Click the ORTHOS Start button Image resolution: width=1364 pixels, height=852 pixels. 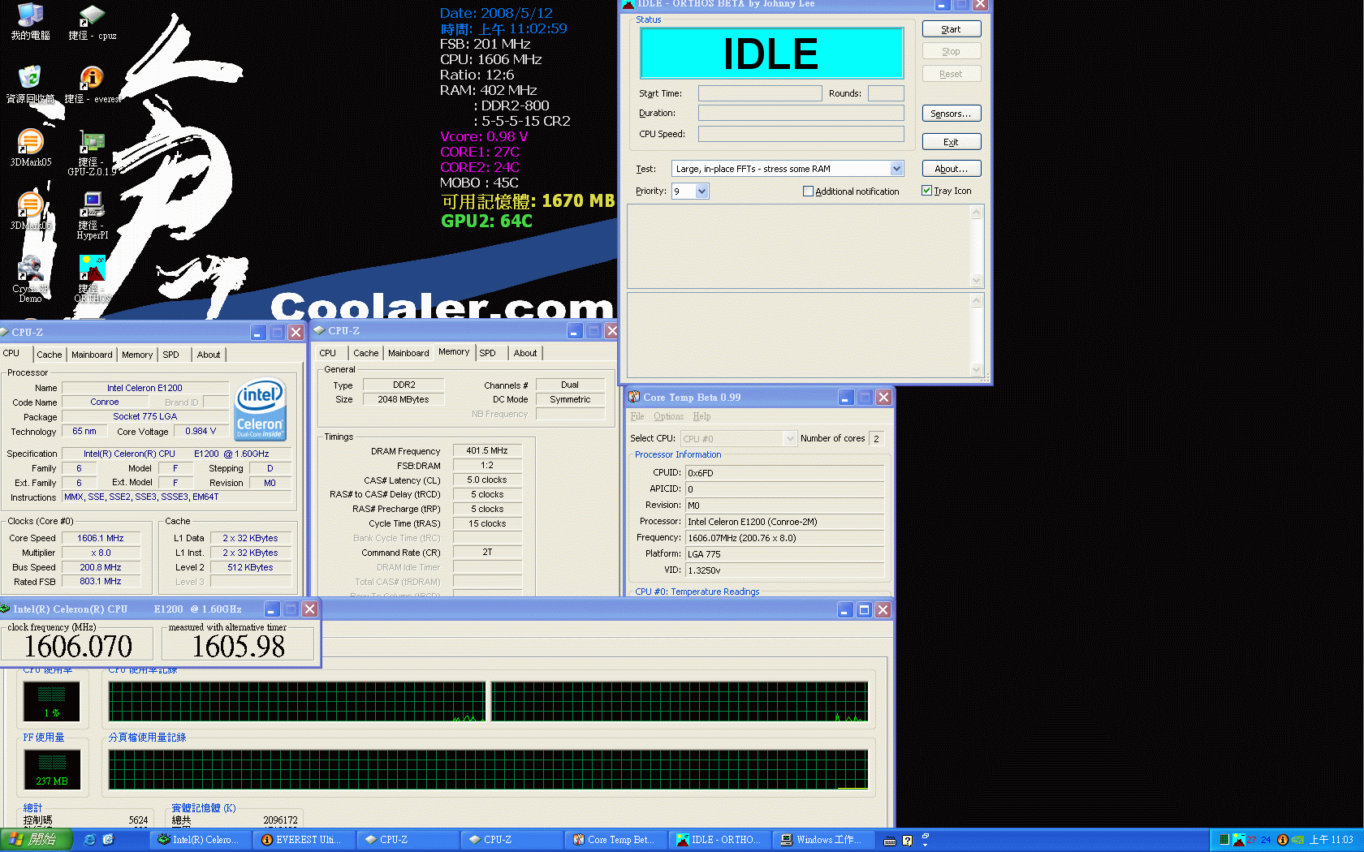click(952, 29)
